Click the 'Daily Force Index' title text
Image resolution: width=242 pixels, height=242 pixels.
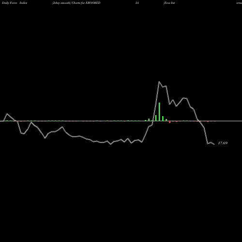click(x=15, y=3)
